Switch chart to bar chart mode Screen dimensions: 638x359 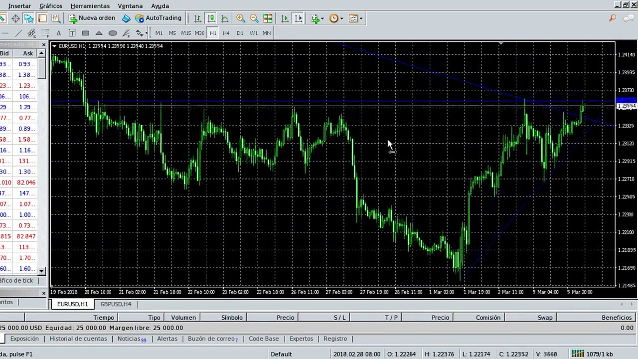tap(198, 18)
